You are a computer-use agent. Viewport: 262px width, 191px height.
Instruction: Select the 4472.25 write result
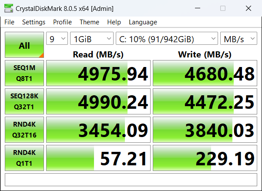205,101
